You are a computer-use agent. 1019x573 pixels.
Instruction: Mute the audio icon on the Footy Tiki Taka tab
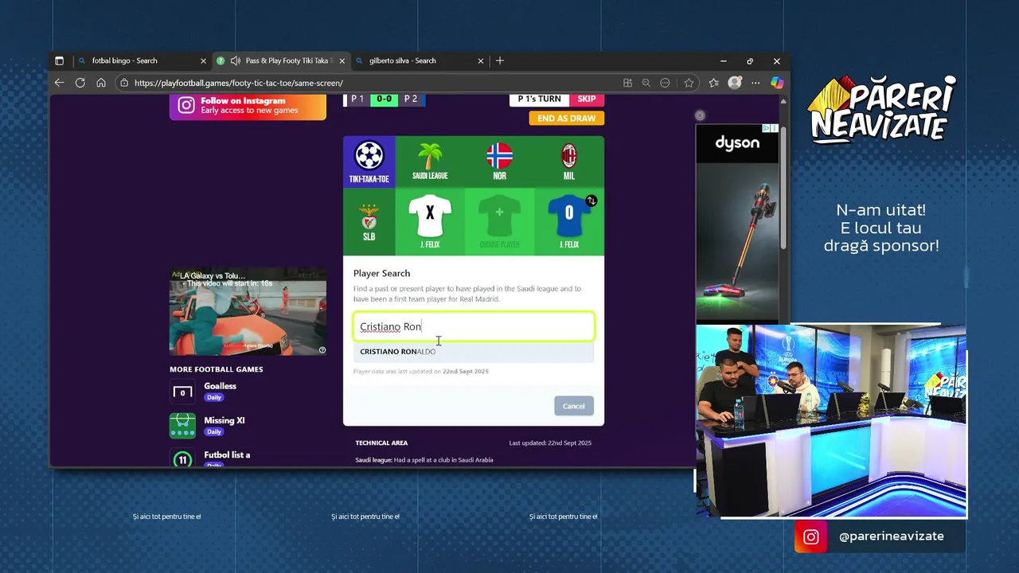pos(235,60)
